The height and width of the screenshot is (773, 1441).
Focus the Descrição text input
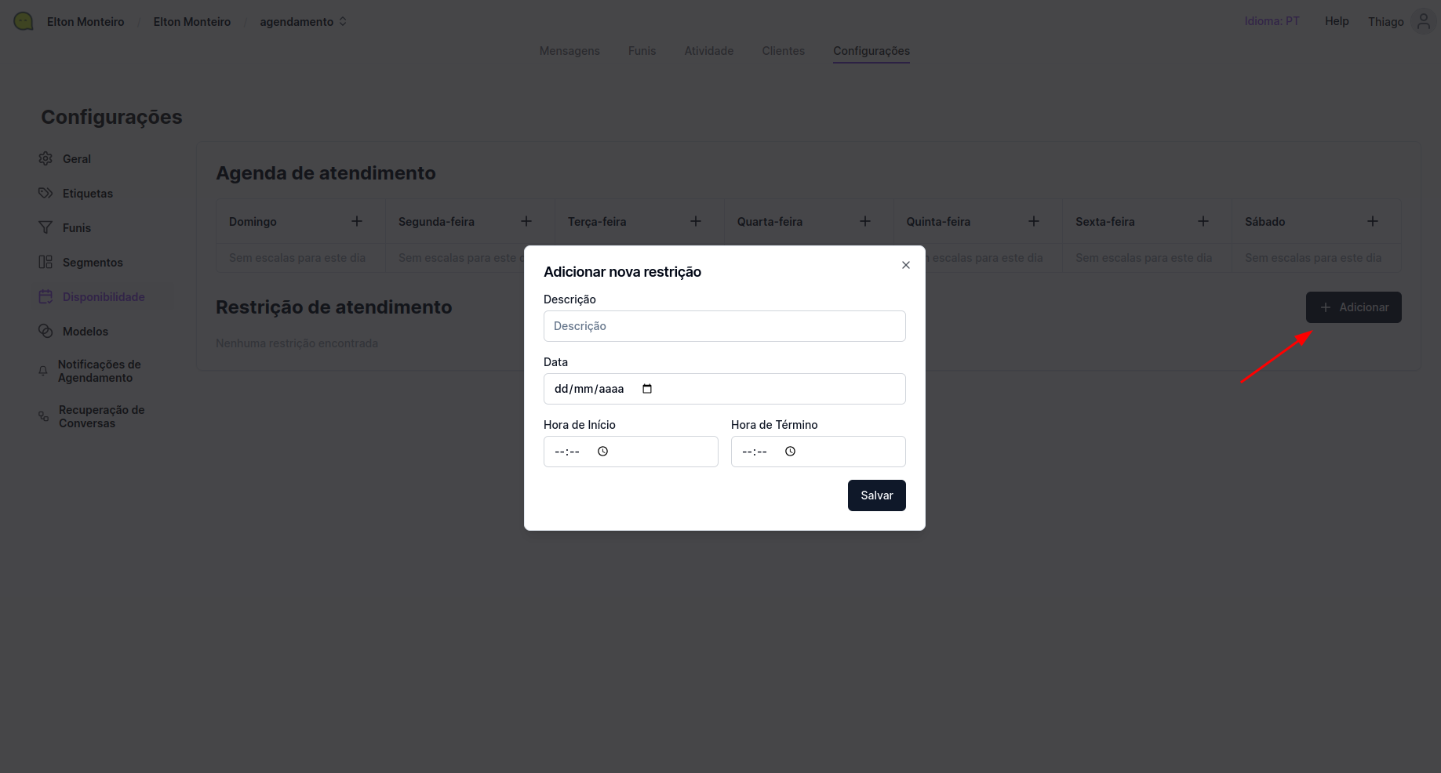click(724, 326)
